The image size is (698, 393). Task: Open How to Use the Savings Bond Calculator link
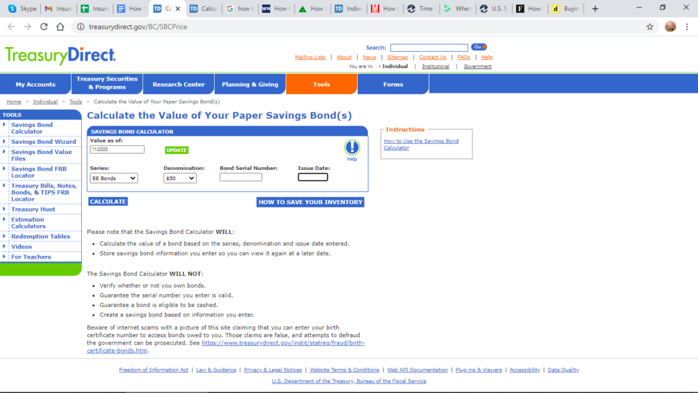[421, 144]
